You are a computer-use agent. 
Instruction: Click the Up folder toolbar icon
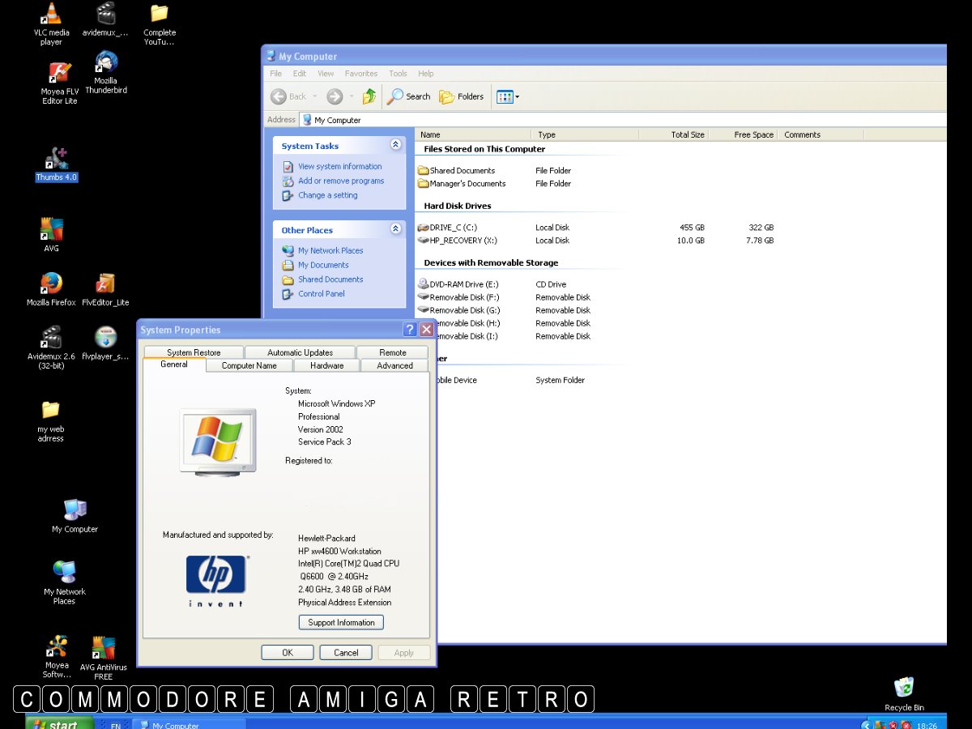click(x=369, y=96)
